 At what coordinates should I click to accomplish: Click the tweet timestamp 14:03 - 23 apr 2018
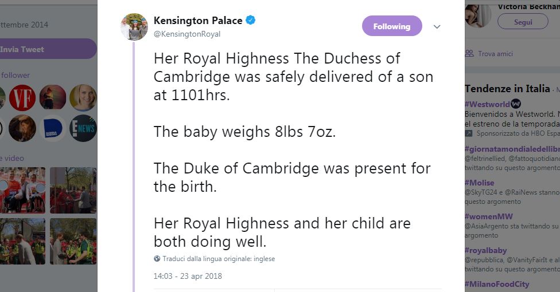(188, 276)
